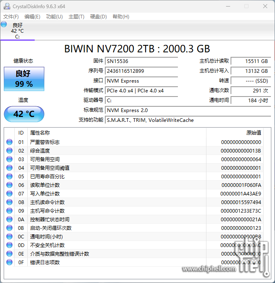The height and width of the screenshot is (283, 275).
Task: Select the 主机读命令计数 attribute name
Action: (x=47, y=202)
